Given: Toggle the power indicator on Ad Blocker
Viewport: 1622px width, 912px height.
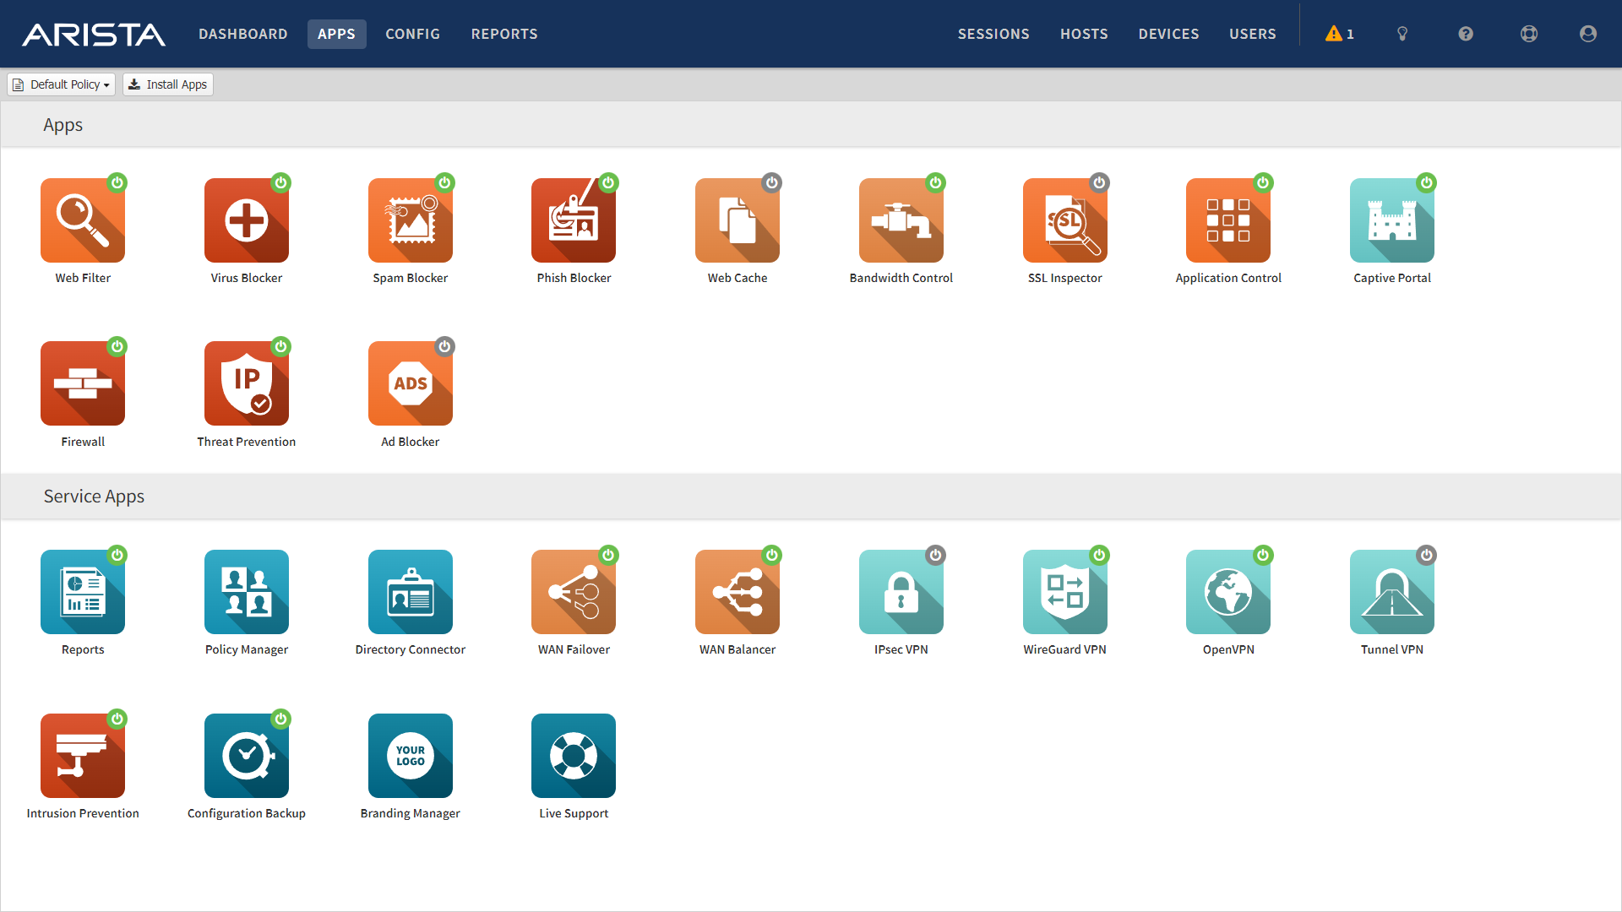Looking at the screenshot, I should 444,346.
